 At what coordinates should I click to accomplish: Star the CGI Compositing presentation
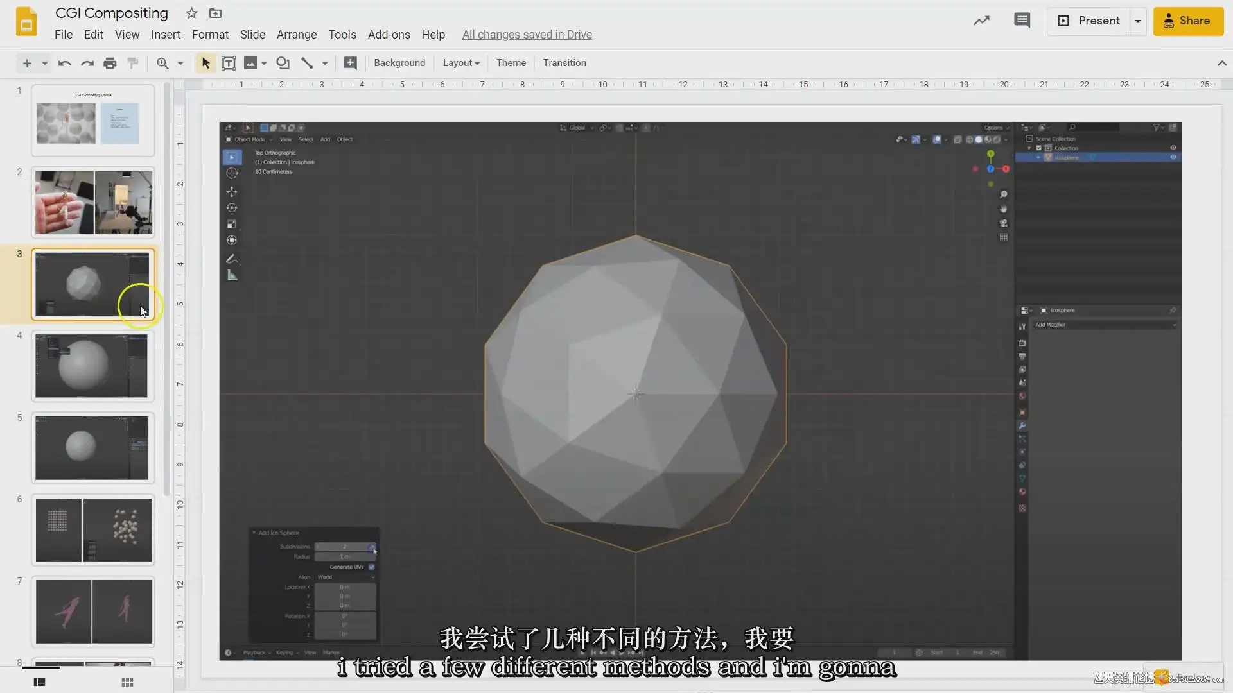(x=191, y=13)
